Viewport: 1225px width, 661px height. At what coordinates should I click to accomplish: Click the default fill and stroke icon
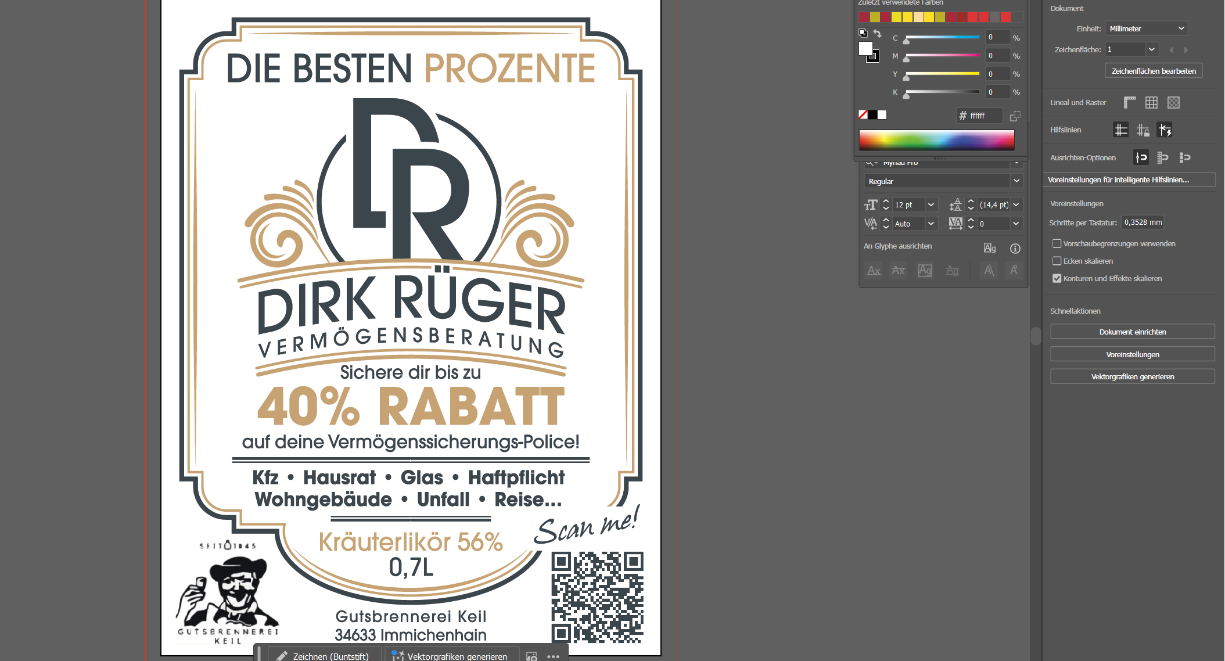863,33
